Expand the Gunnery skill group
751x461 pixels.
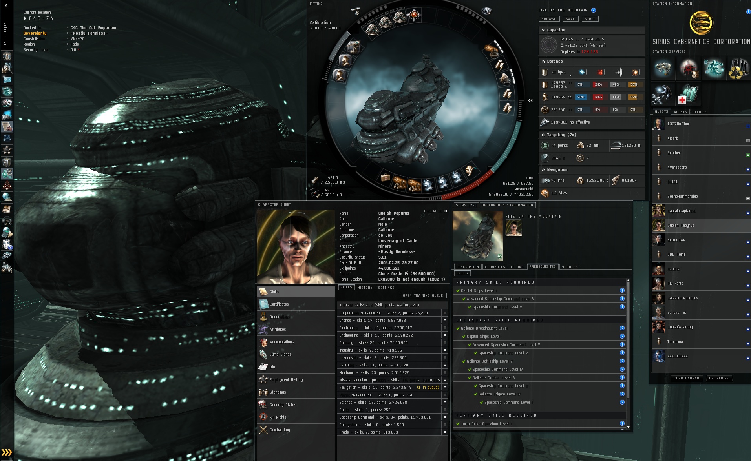(x=445, y=343)
